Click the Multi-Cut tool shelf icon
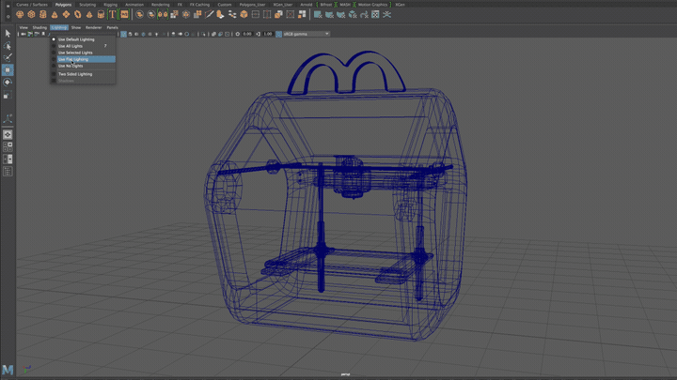The width and height of the screenshot is (677, 380). point(209,15)
